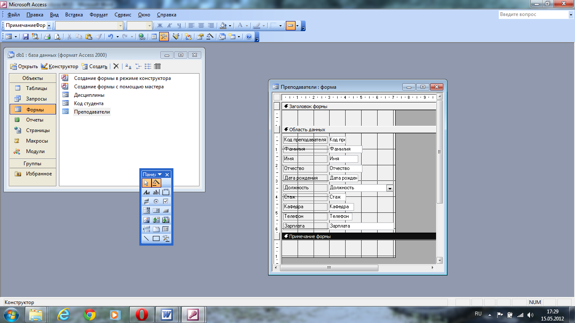Switch to Отчеты objects list
The width and height of the screenshot is (575, 323).
tap(33, 120)
